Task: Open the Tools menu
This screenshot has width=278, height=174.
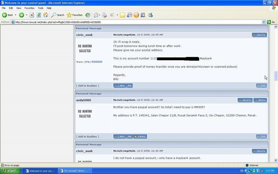Action: [x=41, y=8]
